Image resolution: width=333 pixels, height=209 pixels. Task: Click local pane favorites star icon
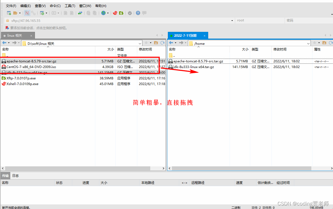point(146,43)
